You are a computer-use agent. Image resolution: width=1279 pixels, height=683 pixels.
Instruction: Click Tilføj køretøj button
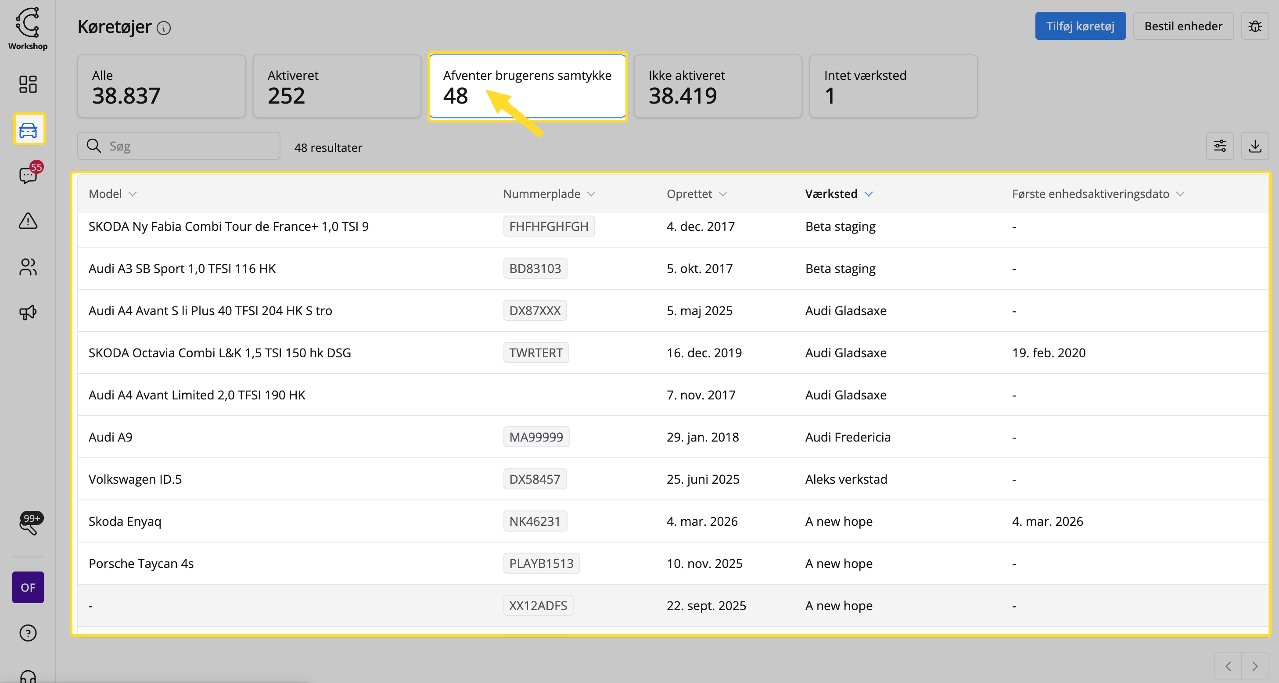pyautogui.click(x=1080, y=26)
